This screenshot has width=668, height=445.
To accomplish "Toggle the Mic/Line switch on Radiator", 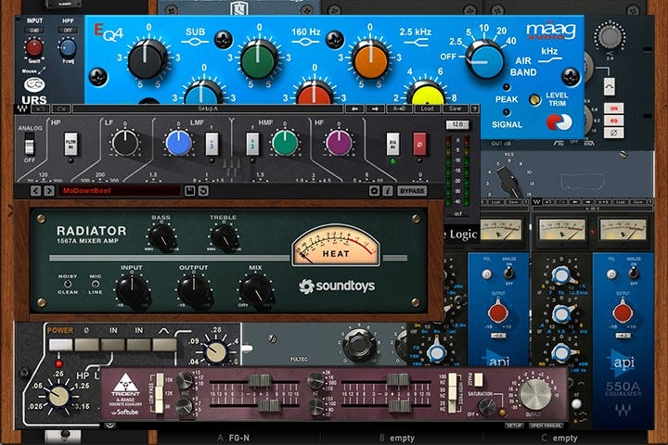I will tap(95, 284).
